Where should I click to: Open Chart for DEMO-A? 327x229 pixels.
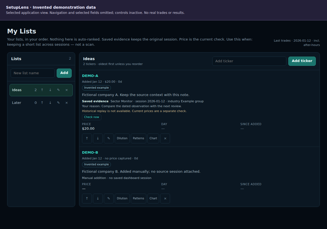click(x=153, y=138)
